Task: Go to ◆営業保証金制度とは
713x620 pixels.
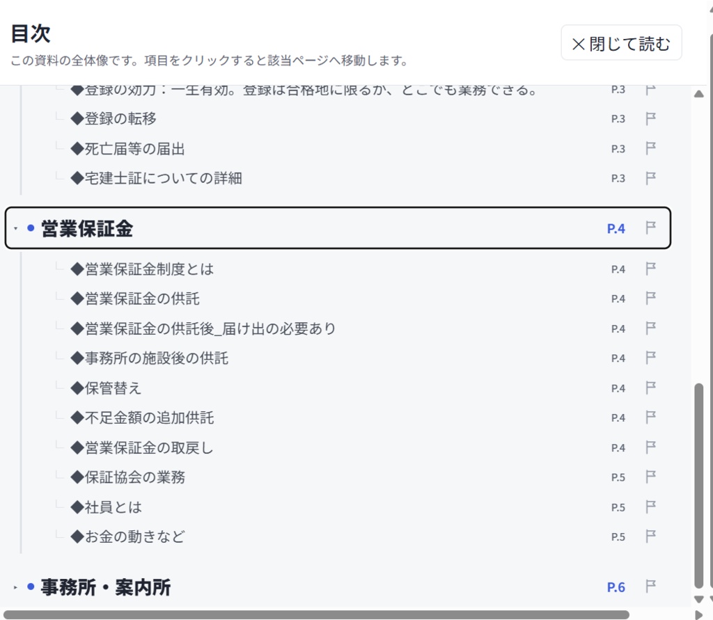Action: (x=142, y=269)
